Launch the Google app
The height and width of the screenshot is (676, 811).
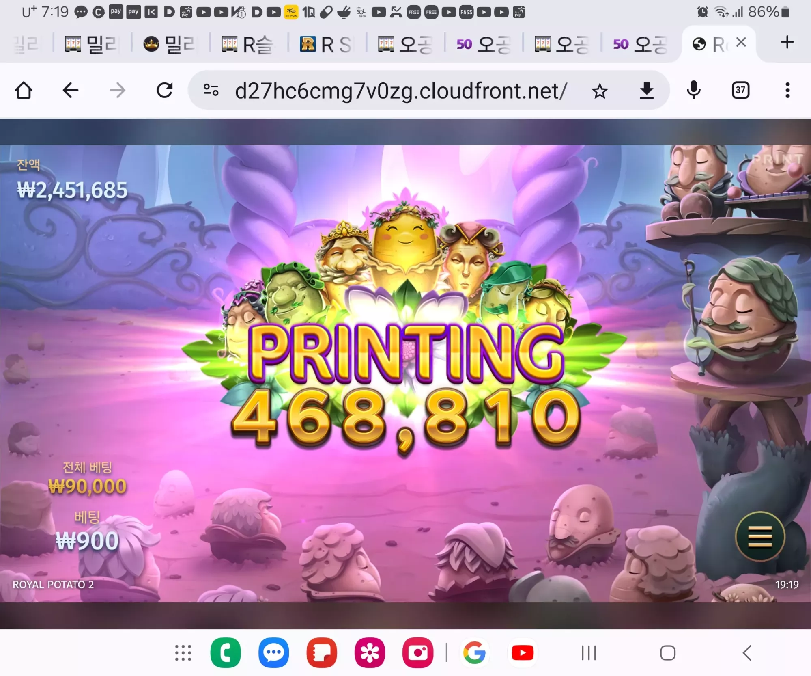click(474, 653)
